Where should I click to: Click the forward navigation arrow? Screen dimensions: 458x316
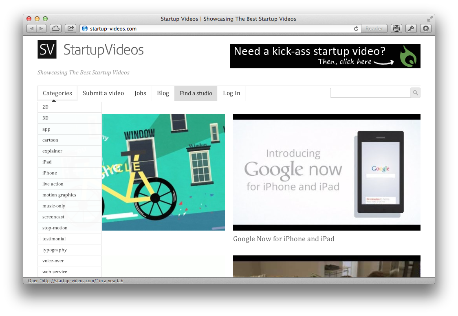[41, 28]
